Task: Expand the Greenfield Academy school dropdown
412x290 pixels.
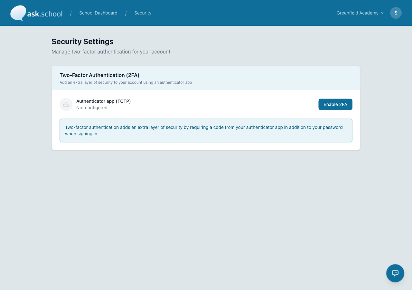Action: tap(360, 13)
